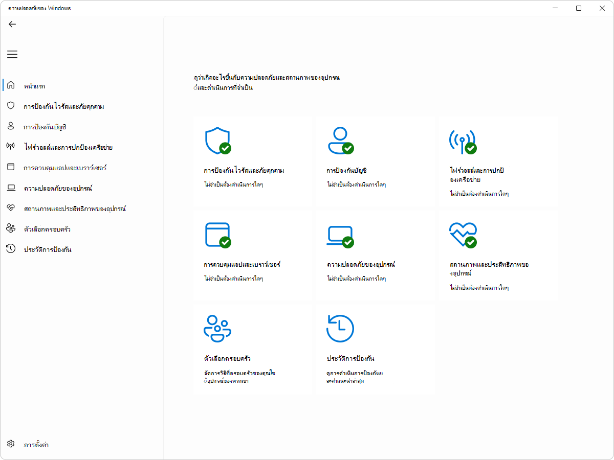Click the family people icon in sidebar
The width and height of the screenshot is (614, 460).
coord(11,228)
